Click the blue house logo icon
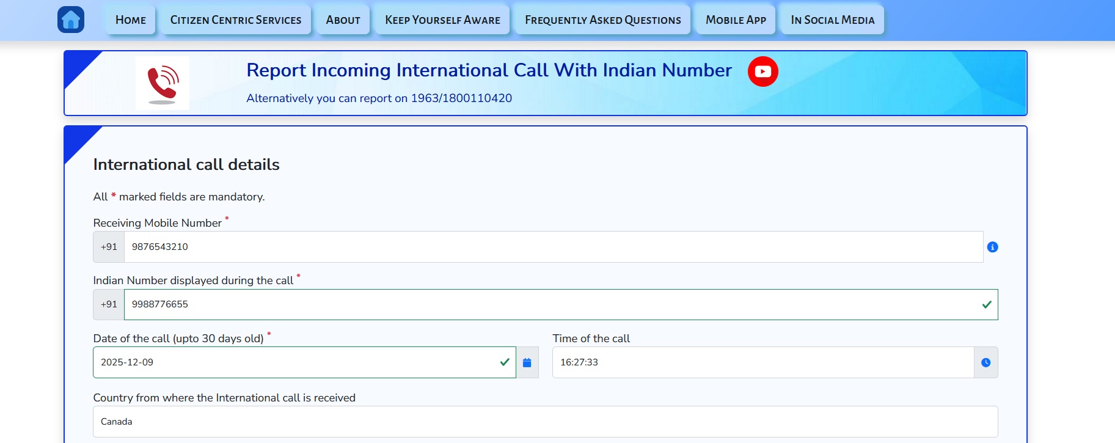This screenshot has height=443, width=1115. pyautogui.click(x=71, y=20)
